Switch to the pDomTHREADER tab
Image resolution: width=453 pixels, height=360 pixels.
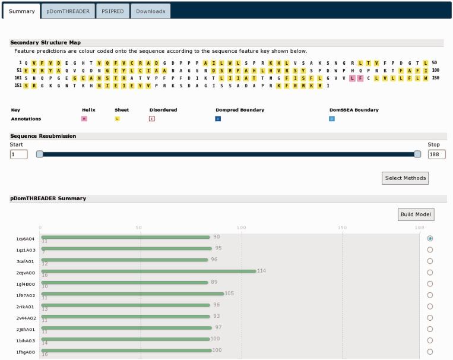point(65,11)
